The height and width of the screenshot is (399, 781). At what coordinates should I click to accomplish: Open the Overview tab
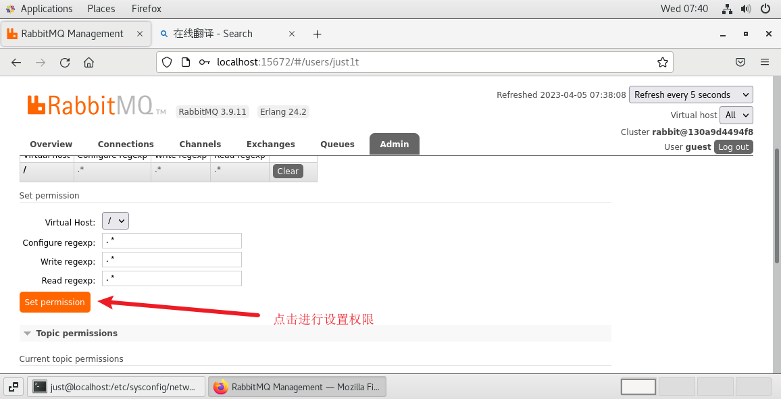(51, 144)
